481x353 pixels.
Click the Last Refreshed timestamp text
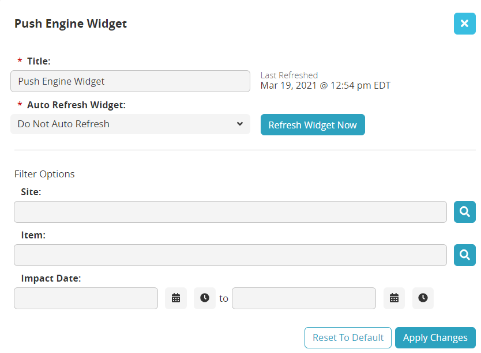point(325,86)
